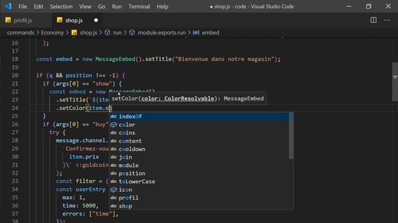
Task: Open the Run menu
Action: 117,7
